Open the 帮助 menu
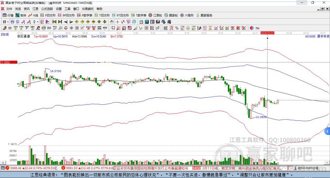The height and width of the screenshot is (178, 330). [99, 9]
